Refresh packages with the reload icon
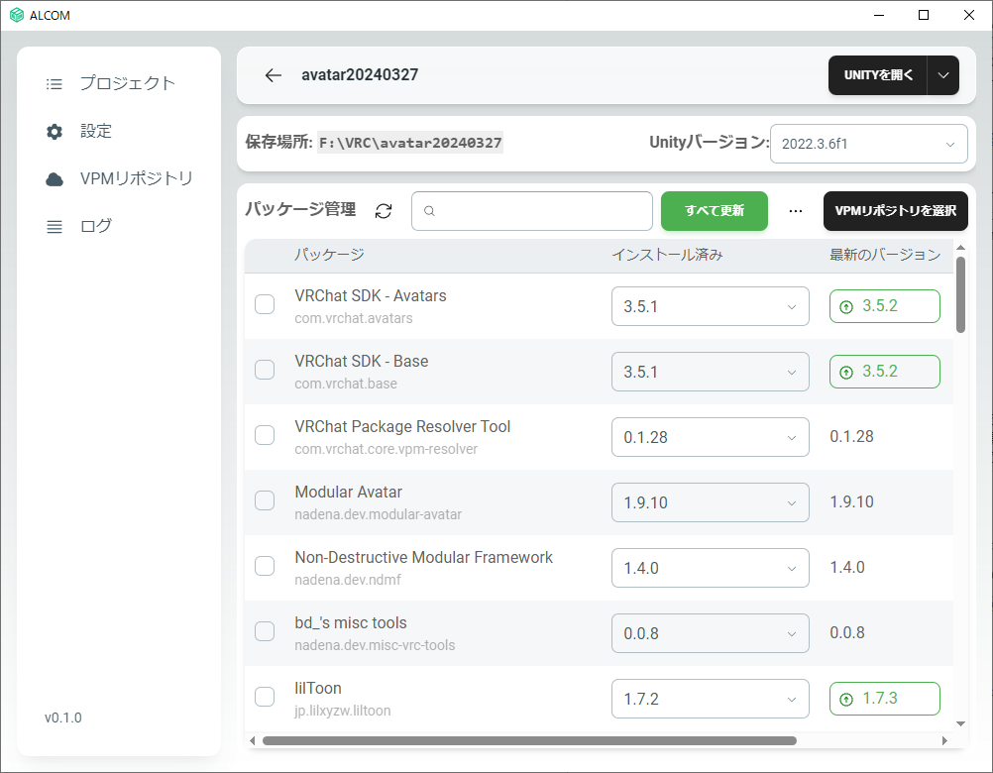Screen dimensions: 993x773 [x=384, y=211]
